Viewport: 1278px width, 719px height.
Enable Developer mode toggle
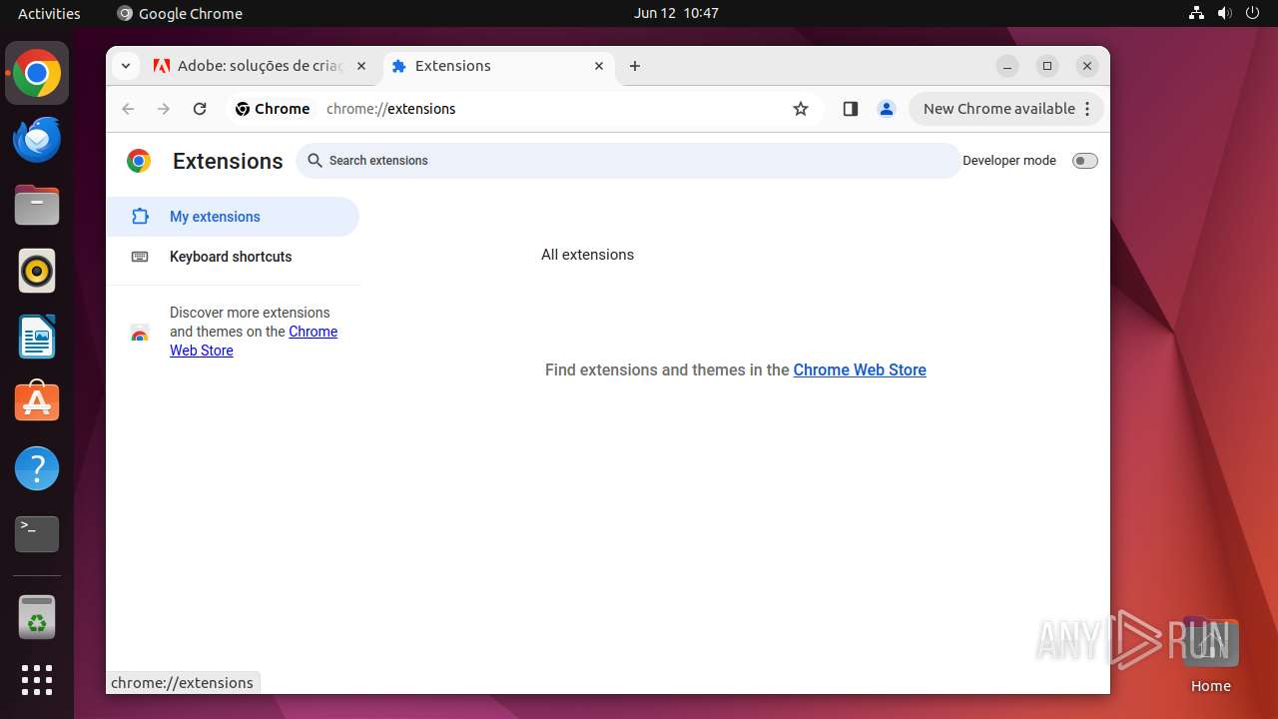pyautogui.click(x=1084, y=161)
